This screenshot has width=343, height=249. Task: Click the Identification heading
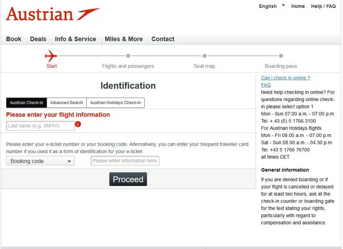point(128,86)
